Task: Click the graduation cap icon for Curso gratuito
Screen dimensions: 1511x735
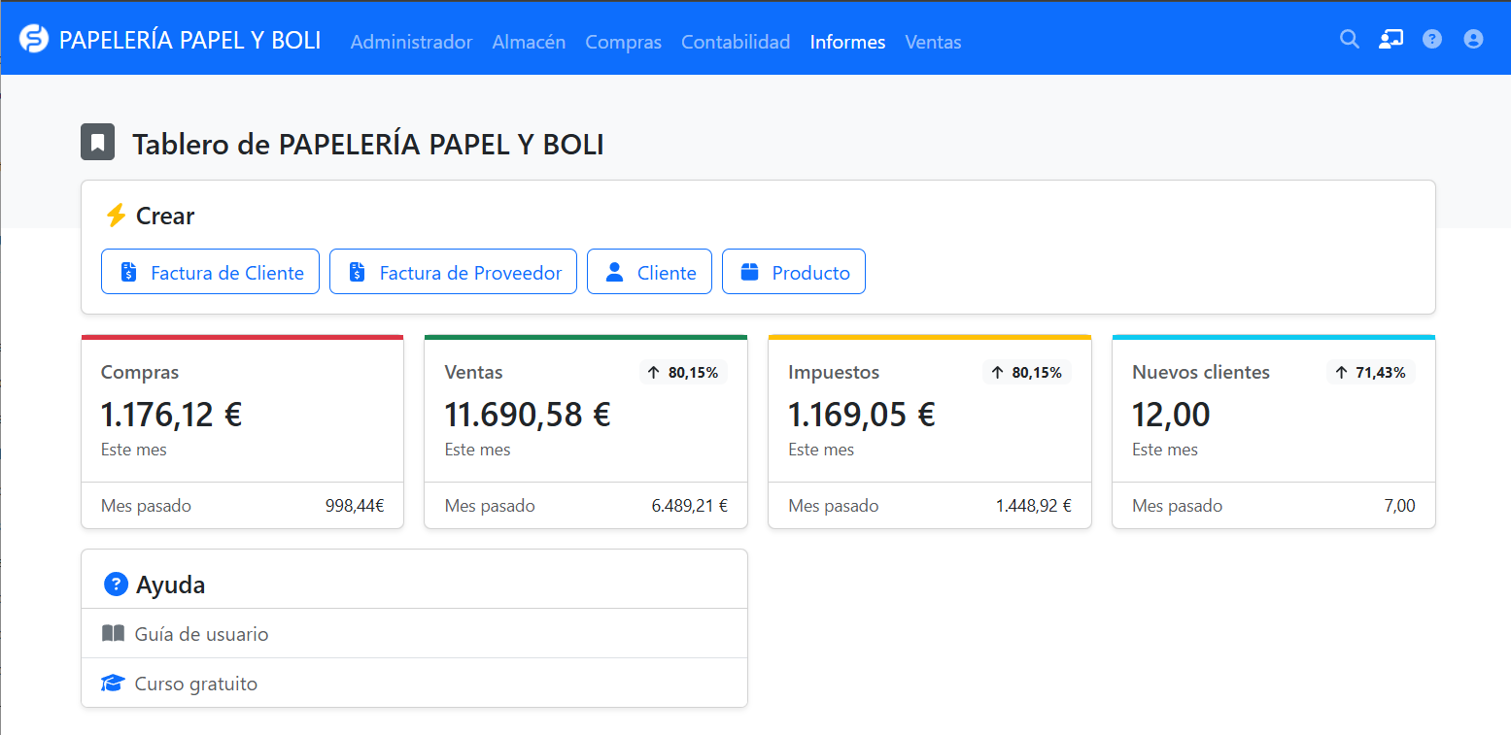Action: pos(113,684)
